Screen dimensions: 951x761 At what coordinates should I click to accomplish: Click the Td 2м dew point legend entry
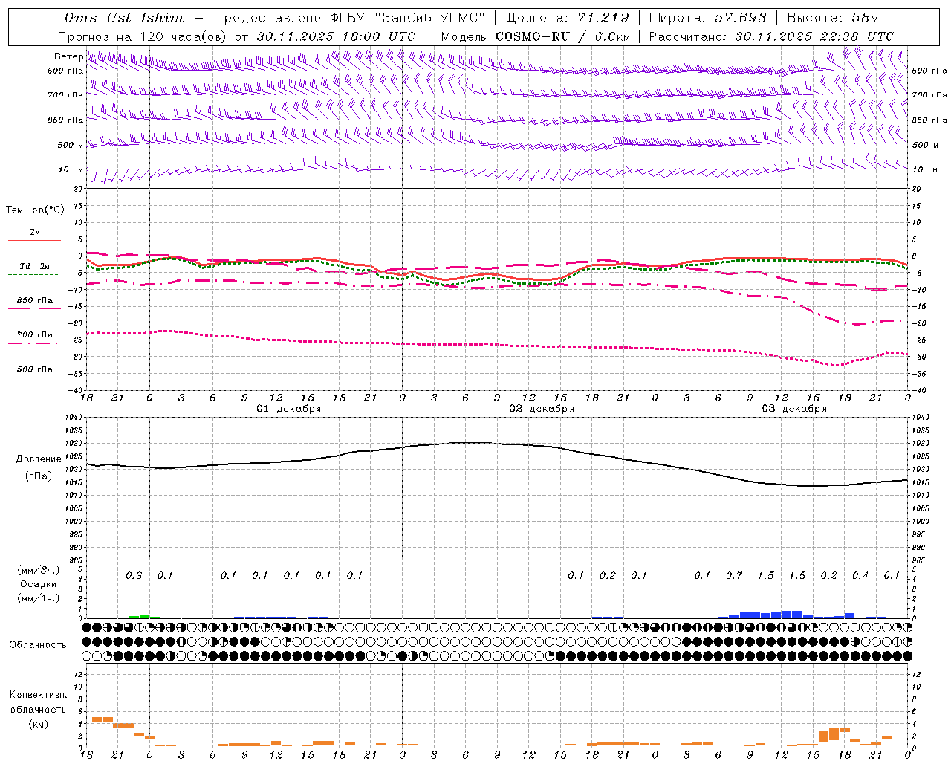[35, 266]
